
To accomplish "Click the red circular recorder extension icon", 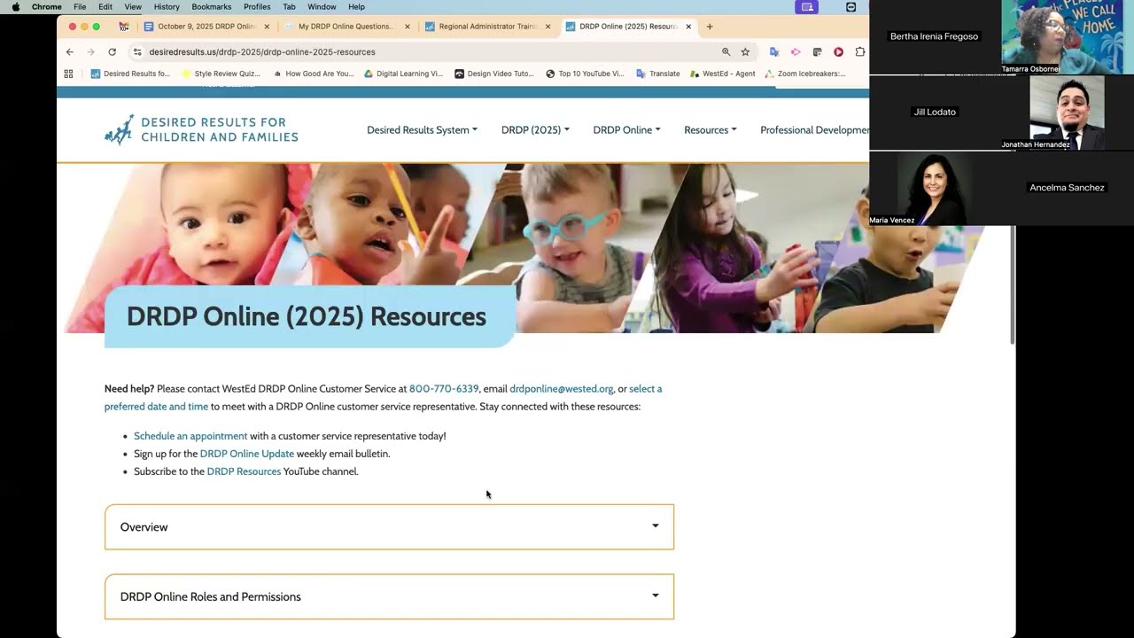I will [838, 52].
